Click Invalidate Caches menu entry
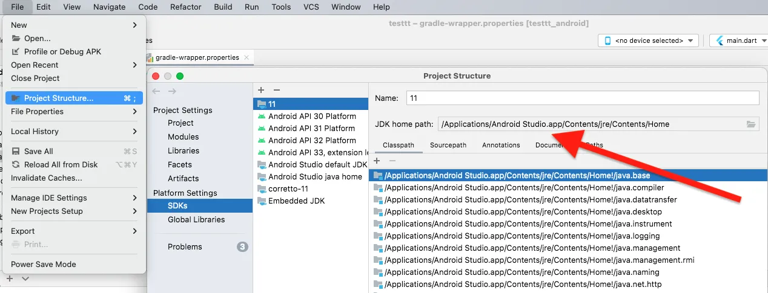 [47, 178]
